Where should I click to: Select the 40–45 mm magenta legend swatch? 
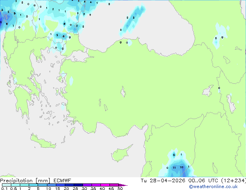pos(105,185)
